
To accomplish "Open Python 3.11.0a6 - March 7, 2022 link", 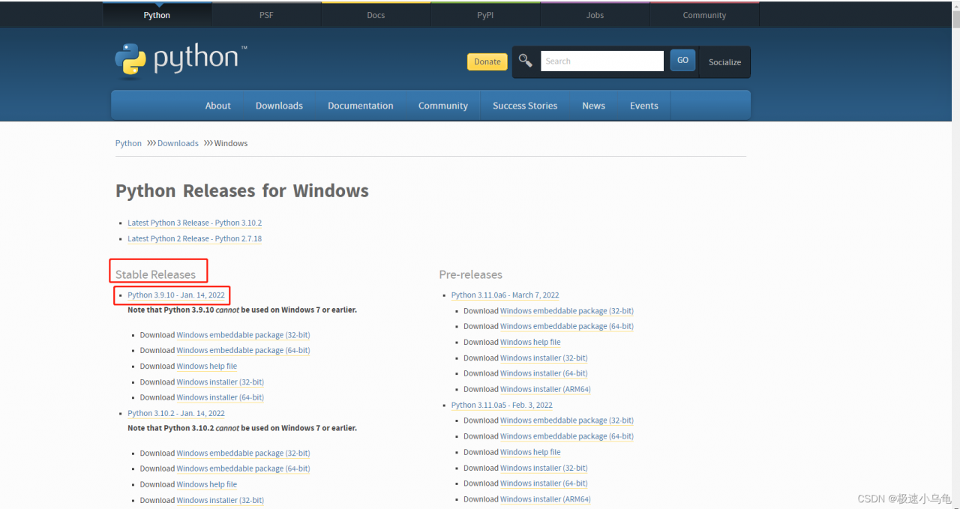I will click(x=505, y=295).
